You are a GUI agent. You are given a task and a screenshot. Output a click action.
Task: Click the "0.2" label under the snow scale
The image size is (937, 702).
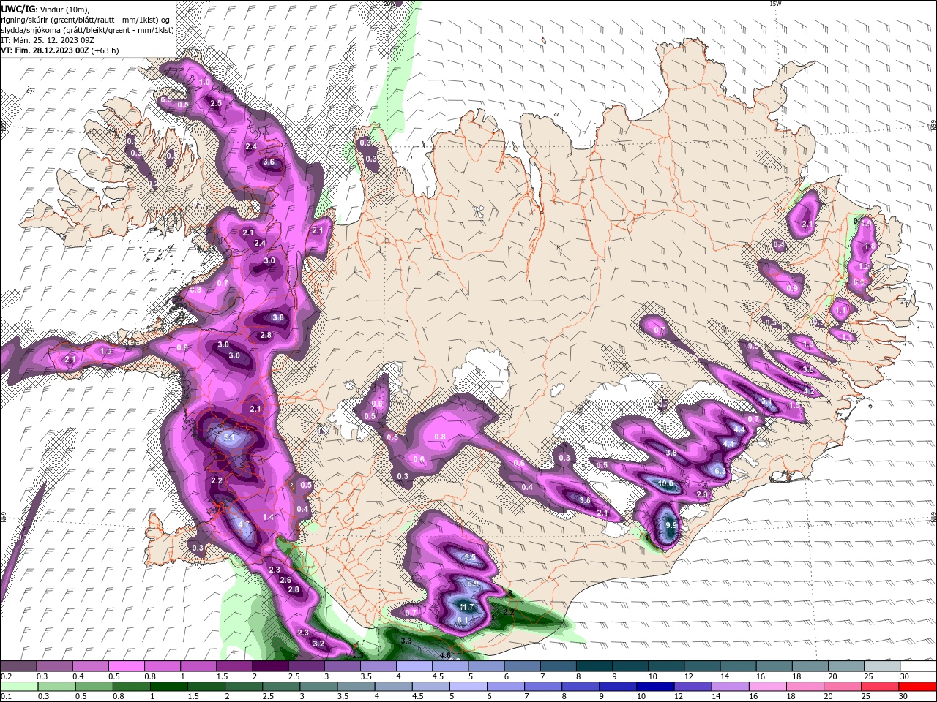pyautogui.click(x=6, y=677)
